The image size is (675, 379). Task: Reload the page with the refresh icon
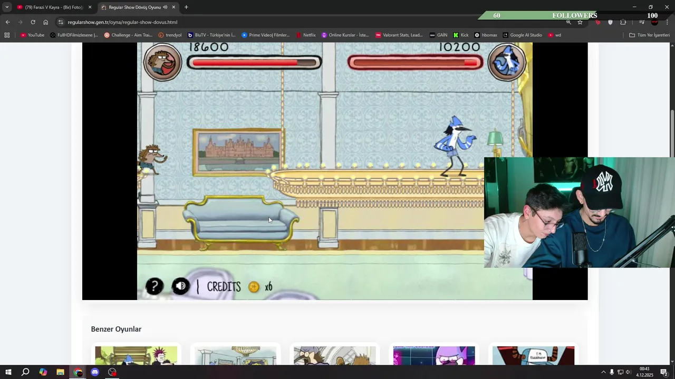[x=33, y=22]
